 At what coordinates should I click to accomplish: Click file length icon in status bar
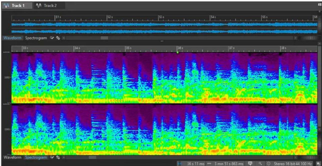[x=209, y=164]
